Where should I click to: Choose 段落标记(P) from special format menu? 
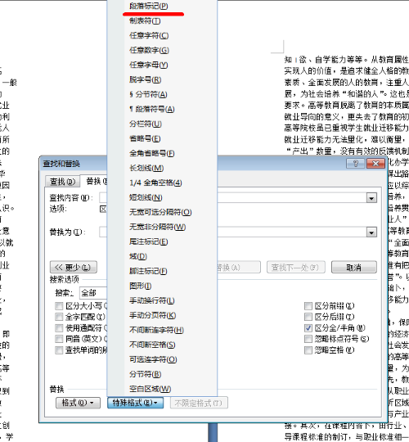(x=148, y=6)
